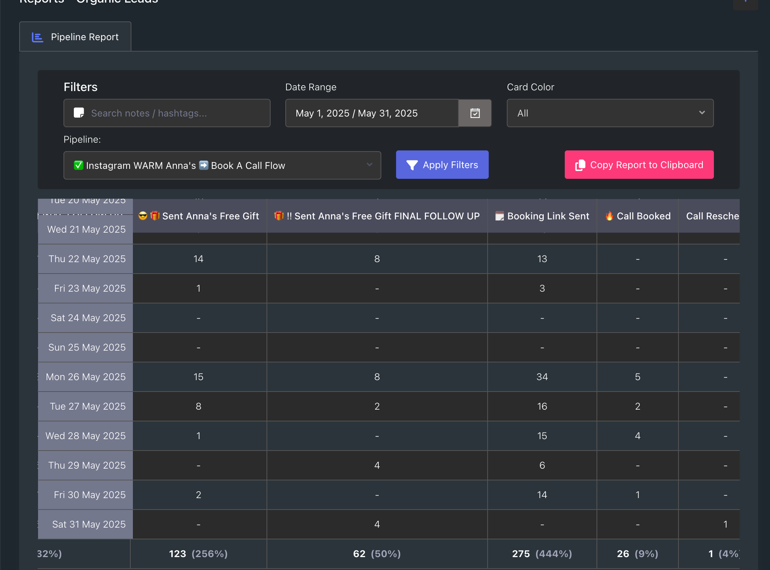The width and height of the screenshot is (770, 570).
Task: Click total 62 (50%) in footer
Action: 377,554
